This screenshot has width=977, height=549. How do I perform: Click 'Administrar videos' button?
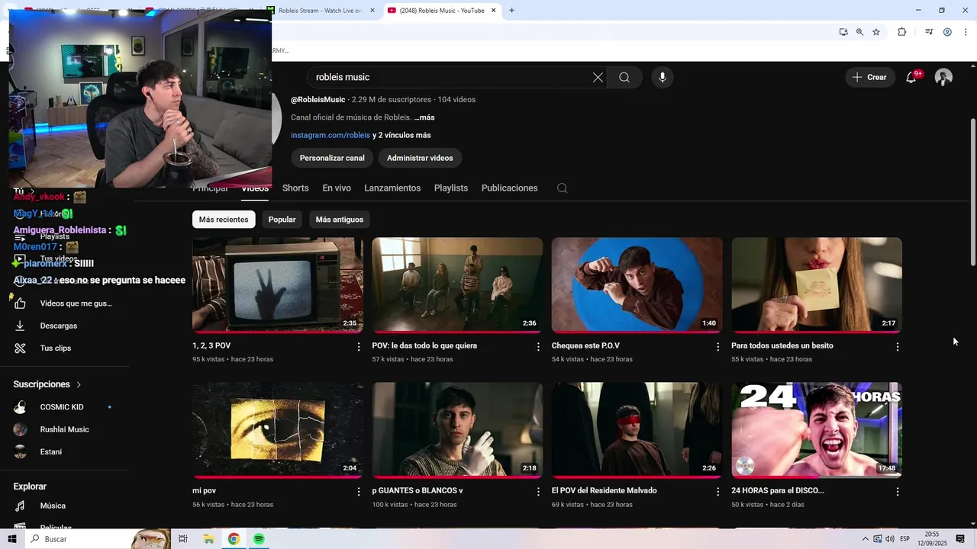tap(420, 158)
